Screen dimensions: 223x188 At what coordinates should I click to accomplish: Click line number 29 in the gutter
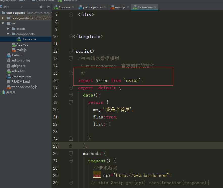[55, 175]
